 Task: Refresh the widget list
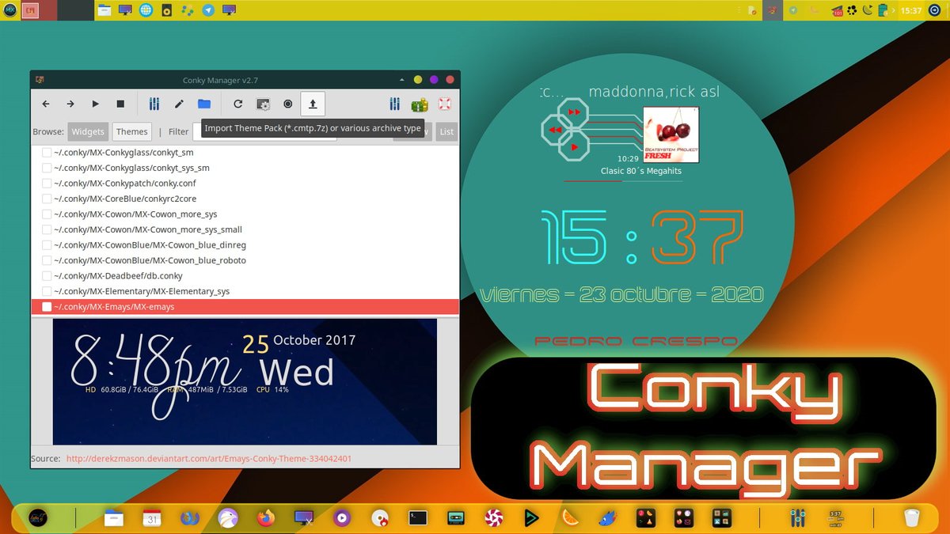(x=237, y=104)
